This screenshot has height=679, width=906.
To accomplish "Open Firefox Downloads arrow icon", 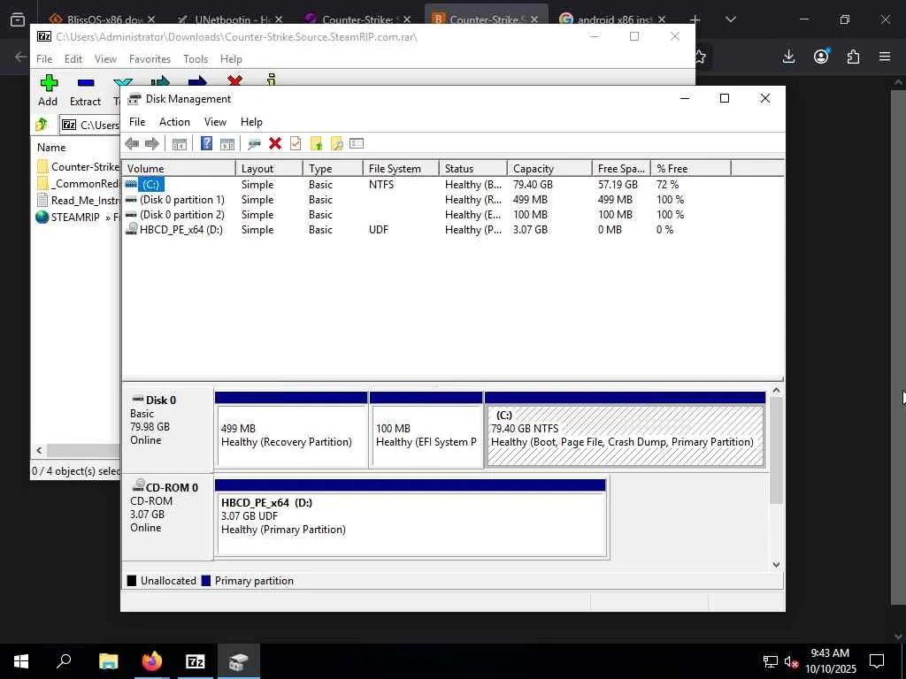I will click(x=788, y=57).
